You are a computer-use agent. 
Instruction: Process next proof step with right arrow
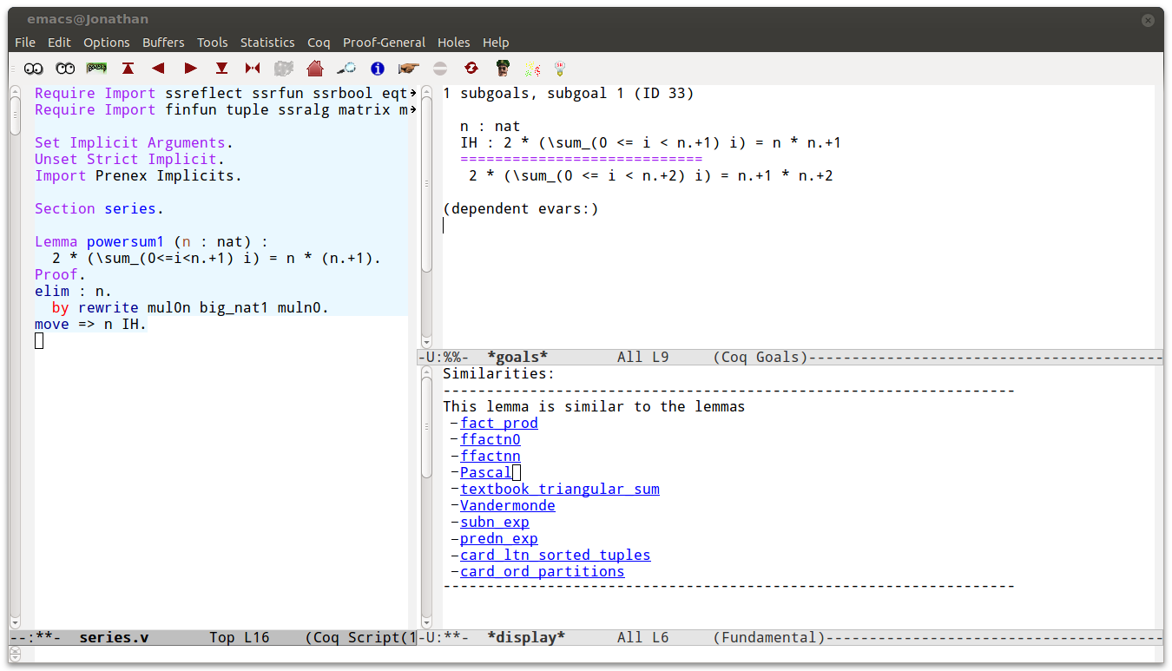click(x=190, y=68)
